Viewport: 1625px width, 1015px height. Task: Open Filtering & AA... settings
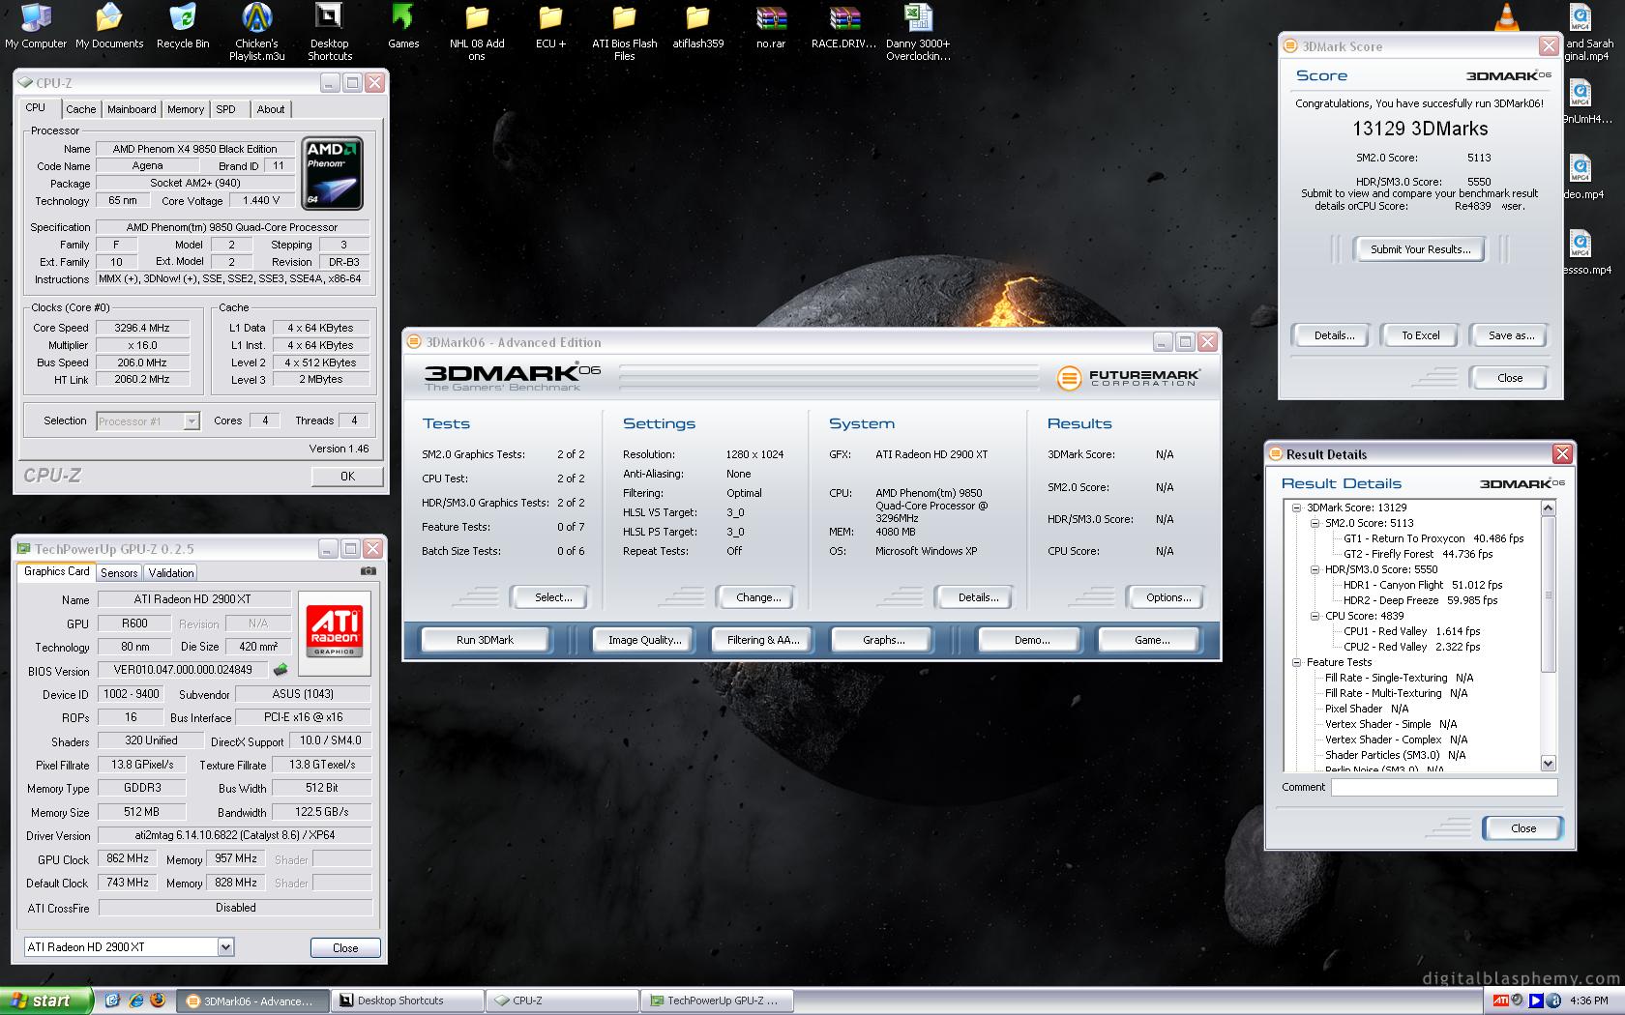[763, 640]
